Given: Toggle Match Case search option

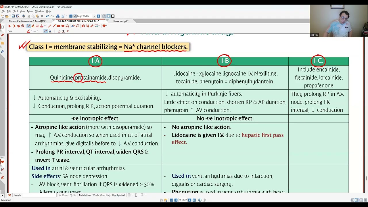Looking at the screenshot, I should (x=85, y=195).
